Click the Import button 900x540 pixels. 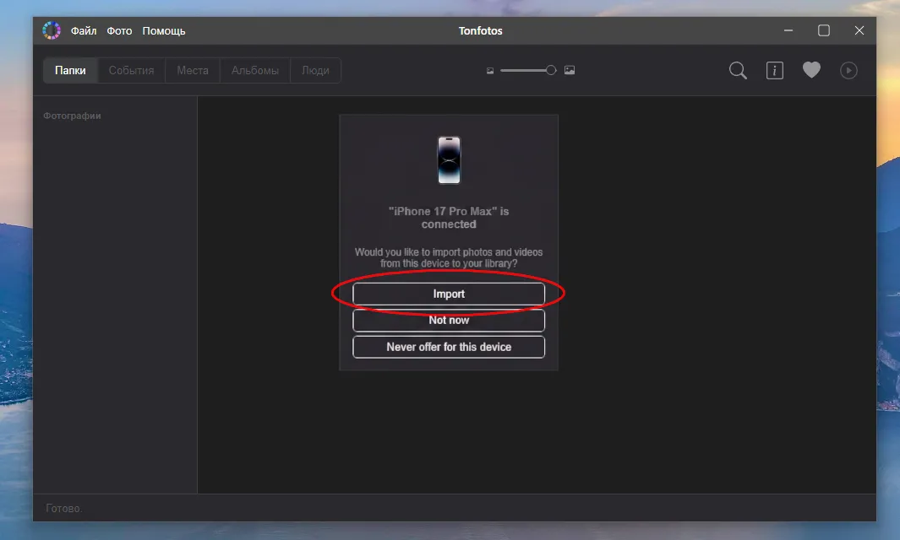[x=449, y=294]
